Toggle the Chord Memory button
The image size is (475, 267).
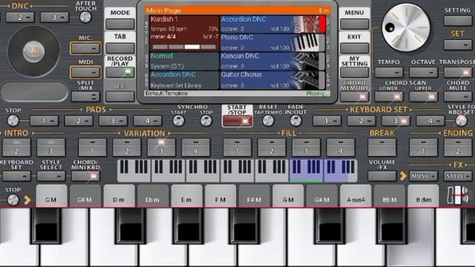354,96
